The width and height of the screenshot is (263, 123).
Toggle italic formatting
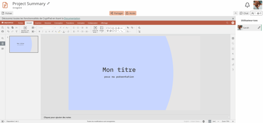click(43, 31)
